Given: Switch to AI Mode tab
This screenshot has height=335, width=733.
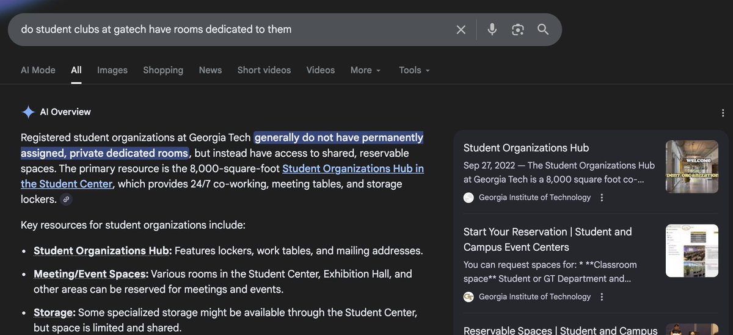Looking at the screenshot, I should [38, 70].
